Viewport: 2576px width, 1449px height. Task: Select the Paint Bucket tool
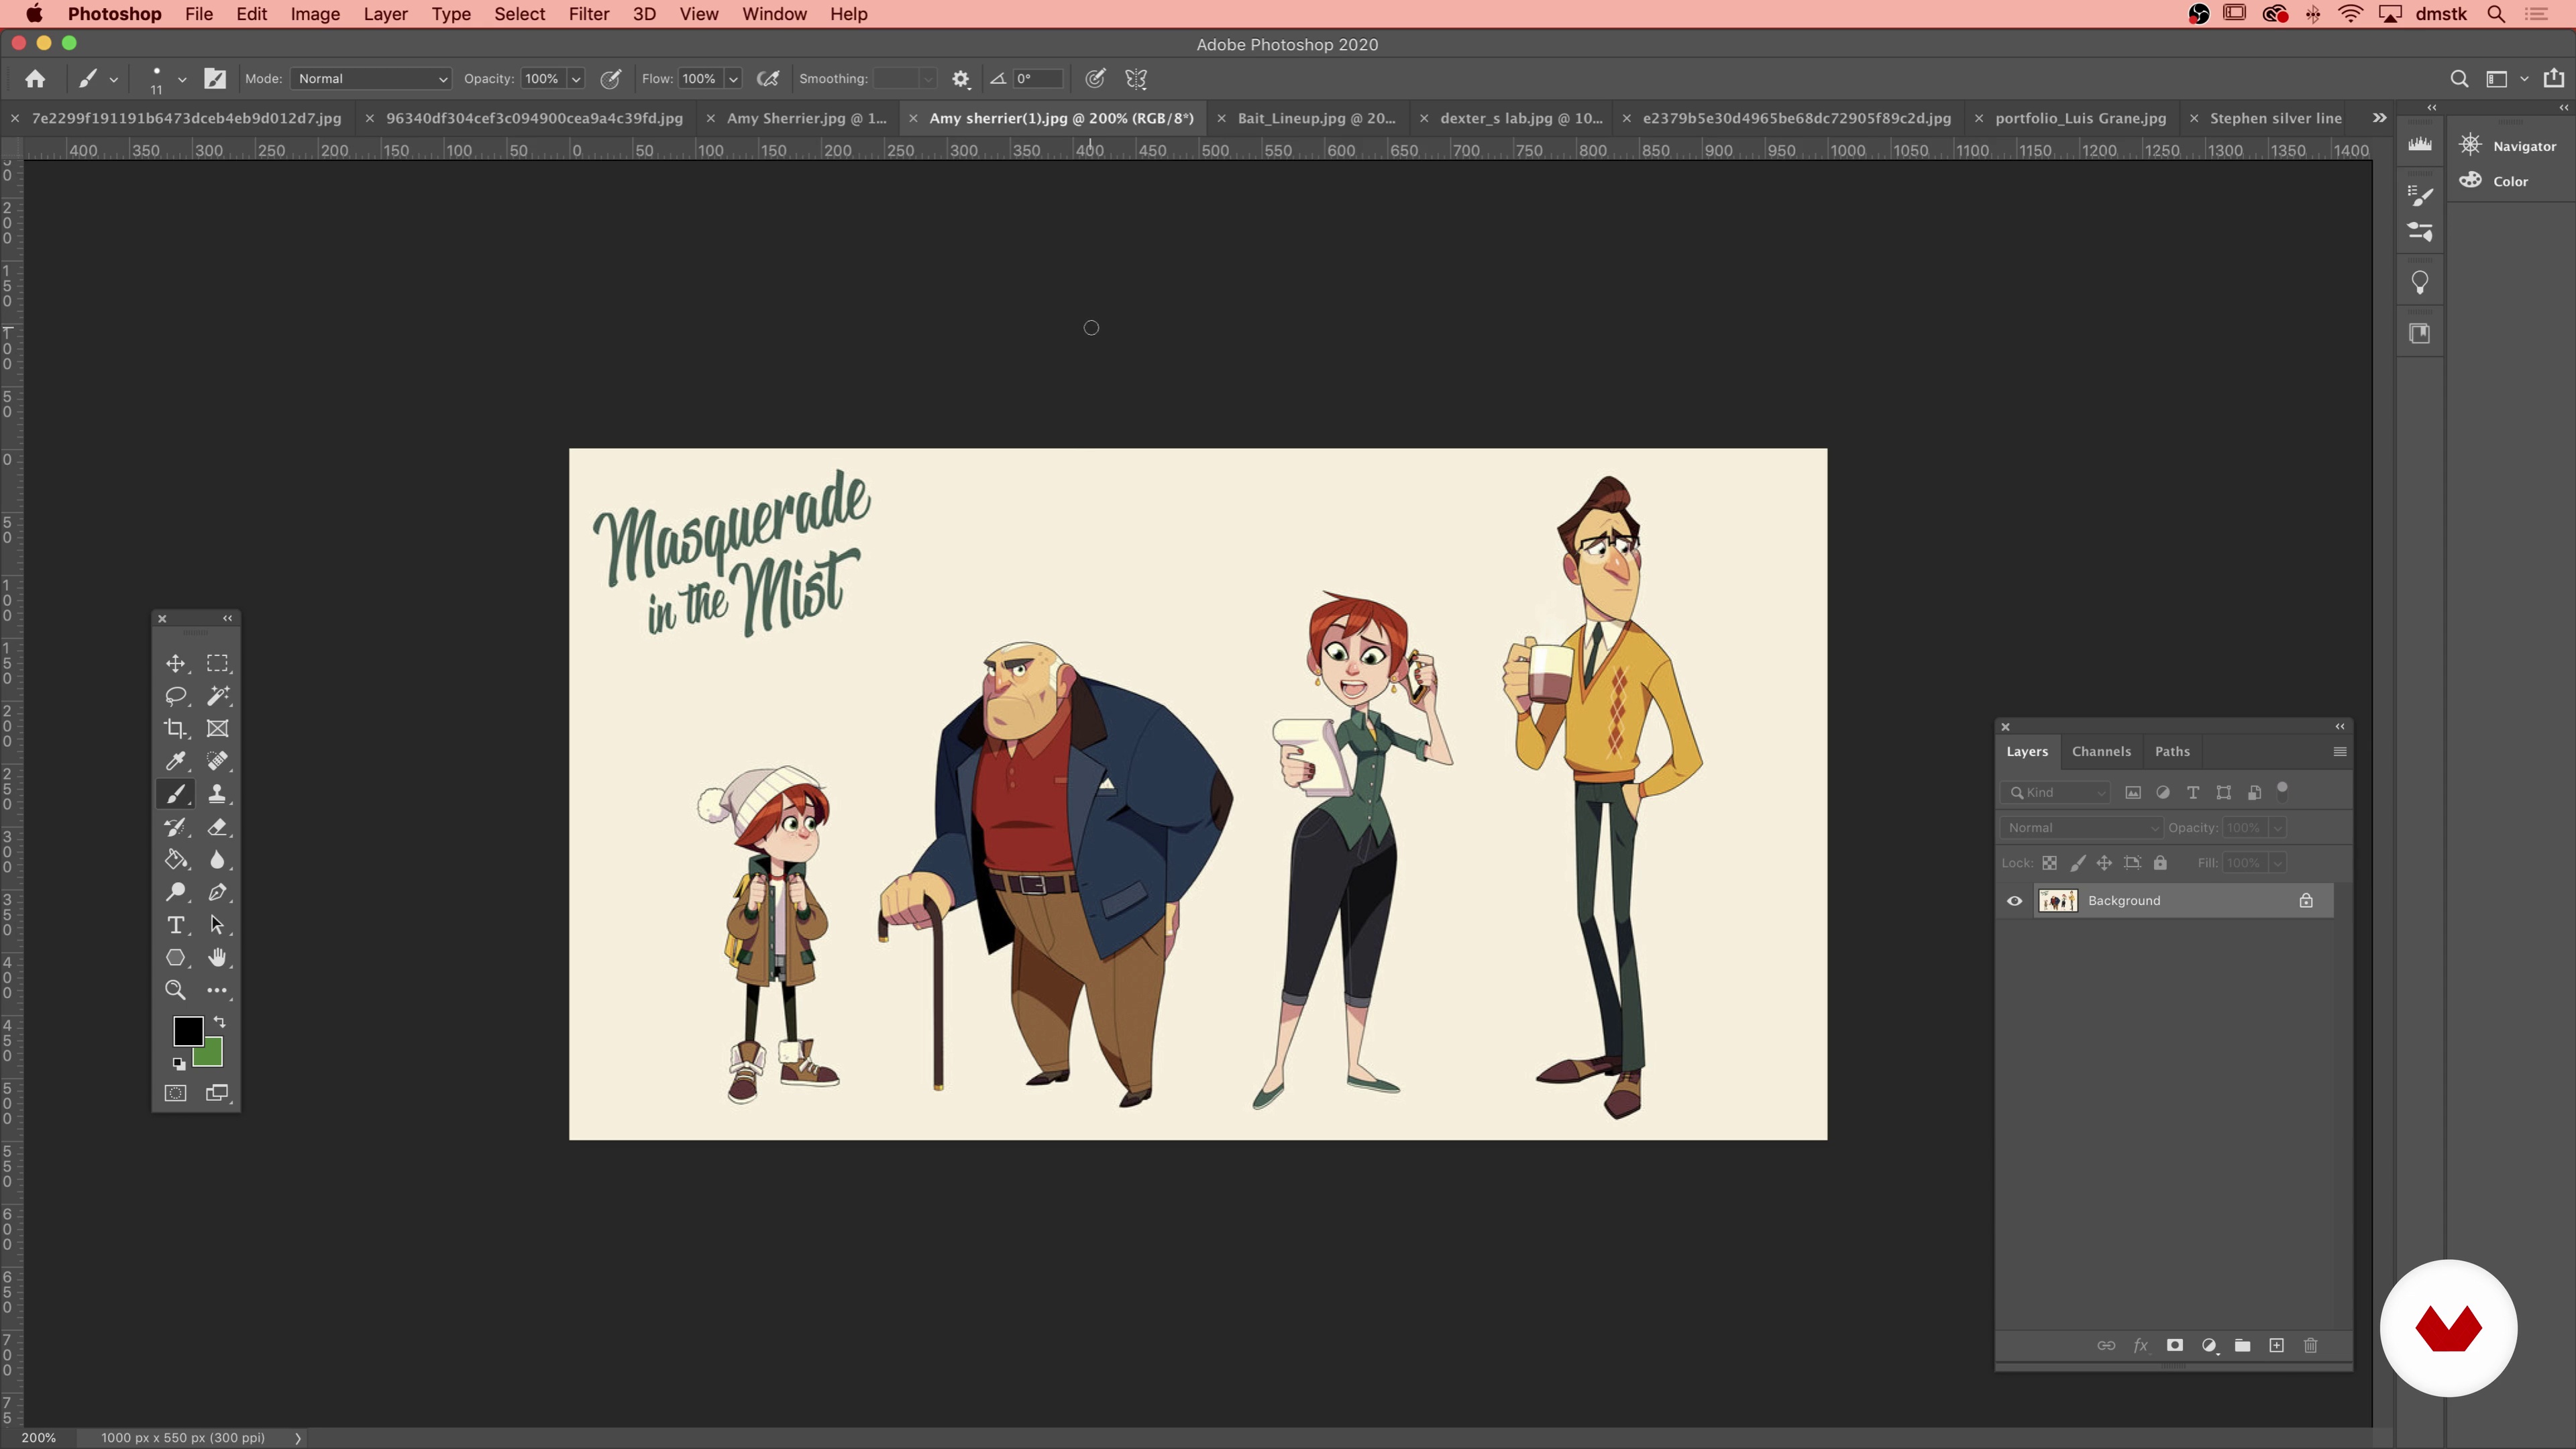click(175, 860)
